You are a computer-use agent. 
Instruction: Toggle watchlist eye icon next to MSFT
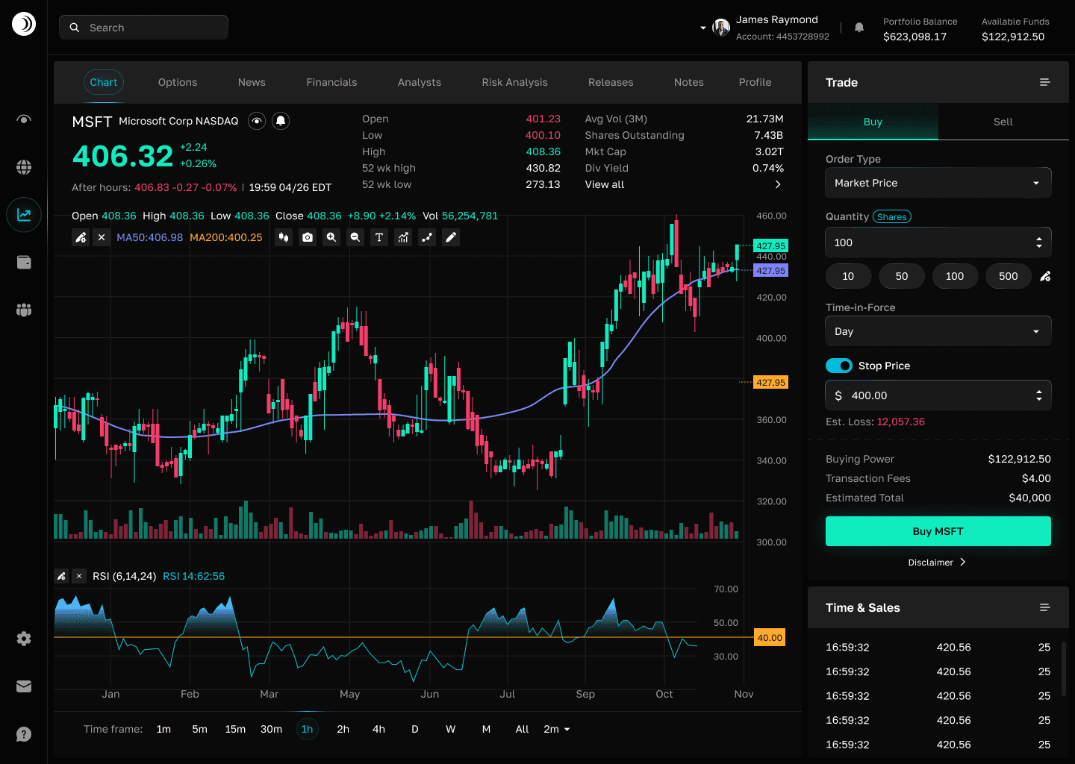(x=256, y=120)
